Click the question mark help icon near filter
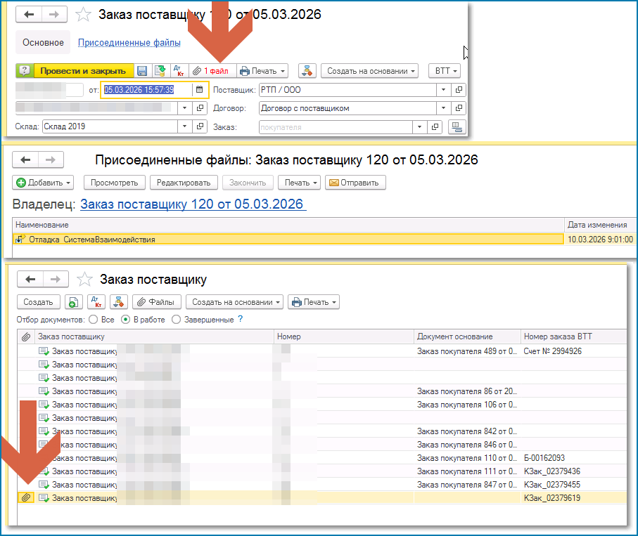Viewport: 638px width, 536px height. [240, 319]
